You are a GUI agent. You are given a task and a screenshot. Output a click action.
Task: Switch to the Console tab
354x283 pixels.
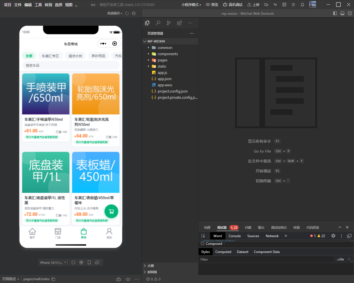[x=235, y=236]
